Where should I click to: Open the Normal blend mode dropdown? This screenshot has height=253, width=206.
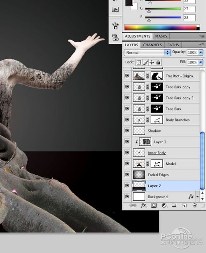147,53
